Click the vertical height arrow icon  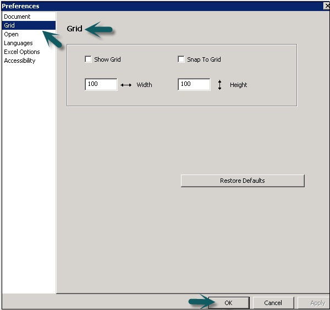pyautogui.click(x=219, y=85)
